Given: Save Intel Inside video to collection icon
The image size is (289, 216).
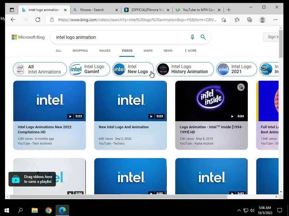Looking at the screenshot, I should tap(241, 87).
